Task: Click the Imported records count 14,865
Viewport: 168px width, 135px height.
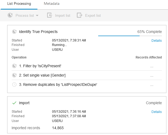Action: point(58,128)
